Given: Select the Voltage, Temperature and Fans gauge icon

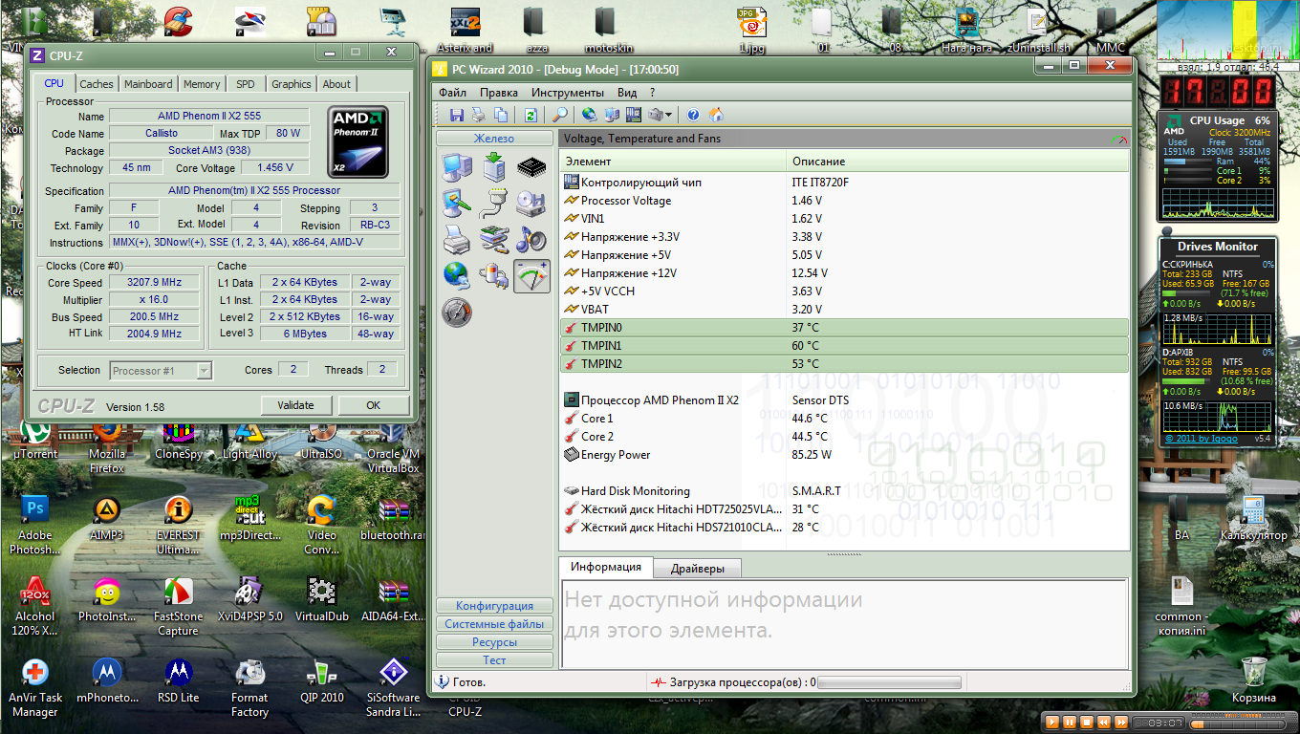Looking at the screenshot, I should click(x=531, y=275).
